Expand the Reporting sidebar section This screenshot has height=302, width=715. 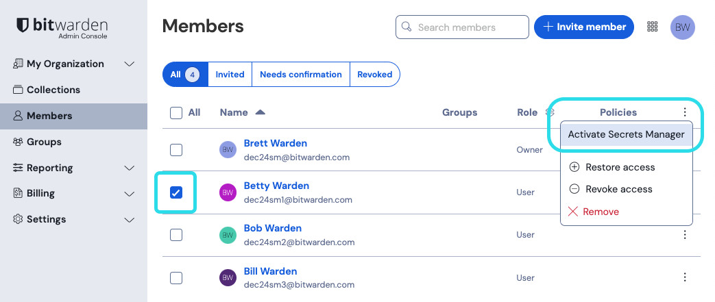click(x=129, y=168)
